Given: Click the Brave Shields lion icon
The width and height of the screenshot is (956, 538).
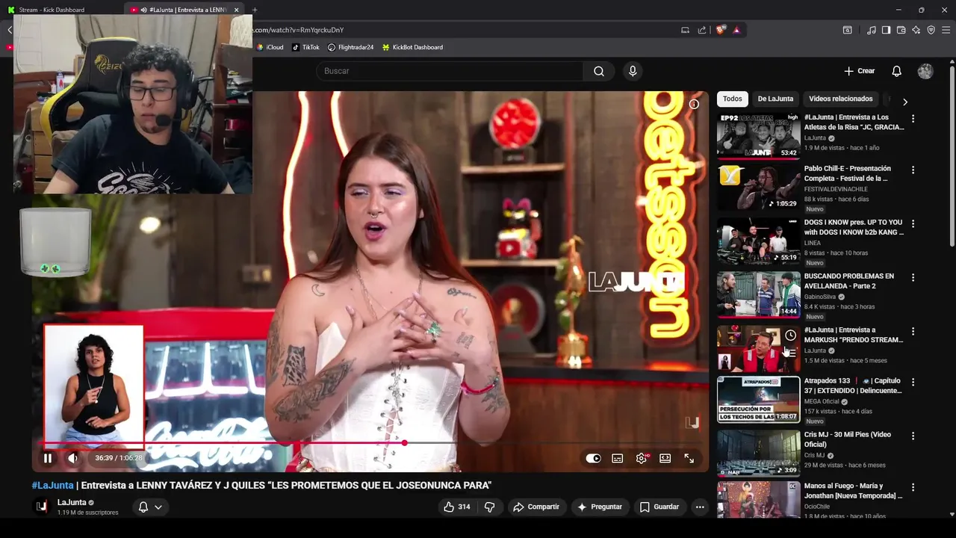Looking at the screenshot, I should tap(721, 30).
